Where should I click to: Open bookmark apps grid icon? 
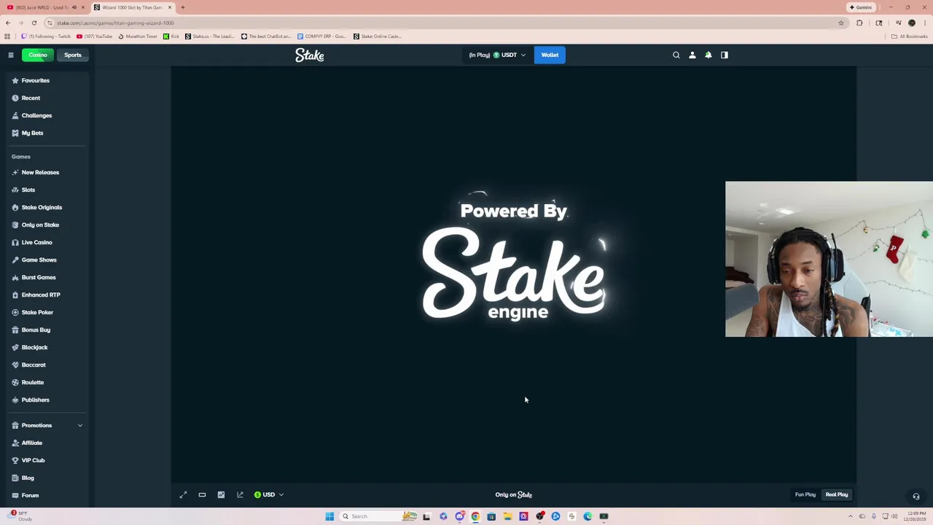(7, 36)
